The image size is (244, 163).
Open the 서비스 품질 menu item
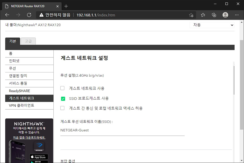29,83
